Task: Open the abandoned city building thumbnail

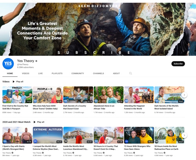Action: pyautogui.click(x=78, y=135)
